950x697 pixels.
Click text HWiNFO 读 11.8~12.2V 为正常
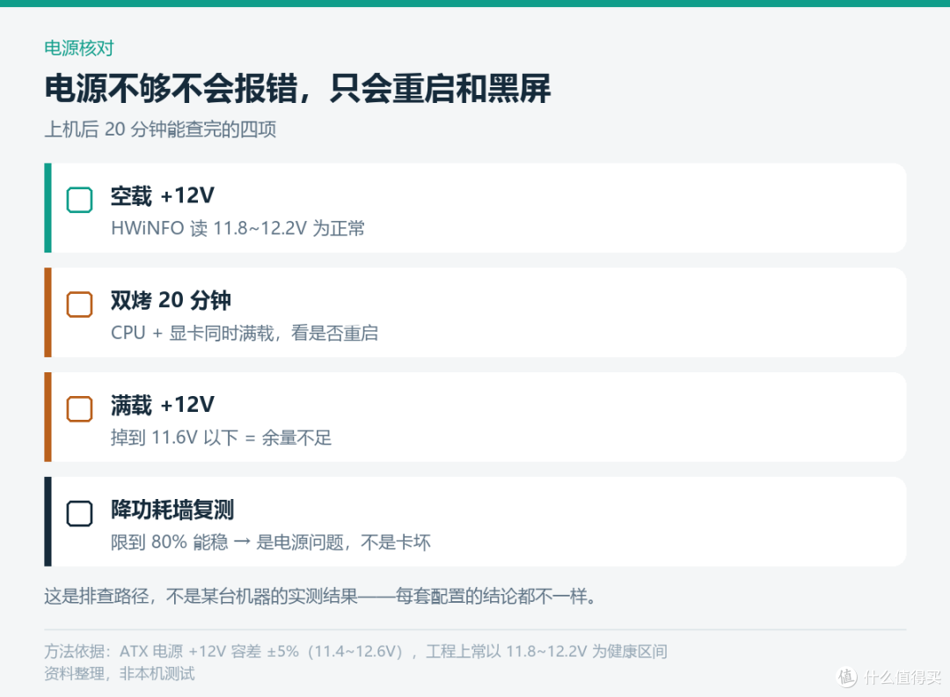tap(237, 229)
